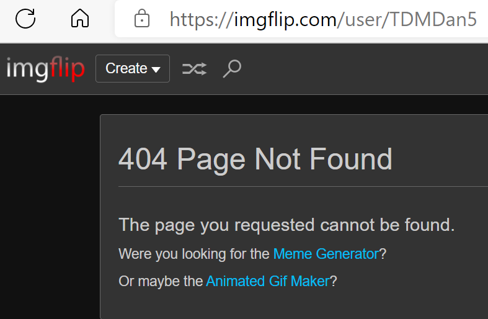Click the question mark after Animated Gif Maker

pyautogui.click(x=334, y=281)
